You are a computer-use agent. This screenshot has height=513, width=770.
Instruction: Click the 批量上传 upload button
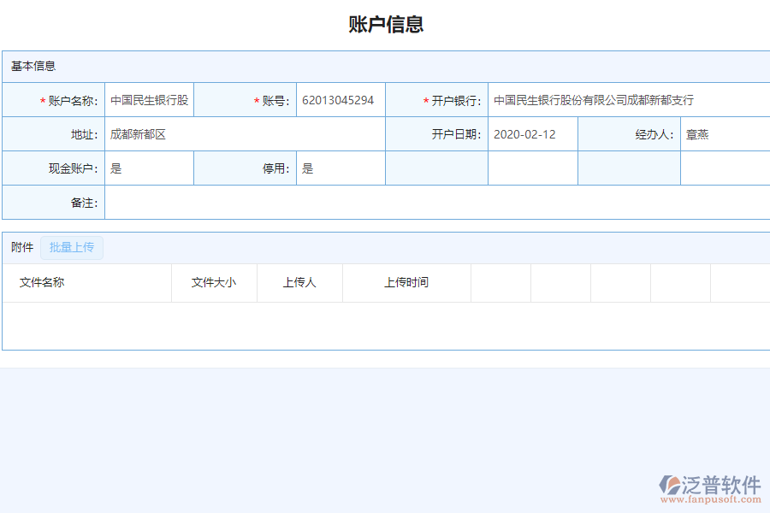(72, 247)
